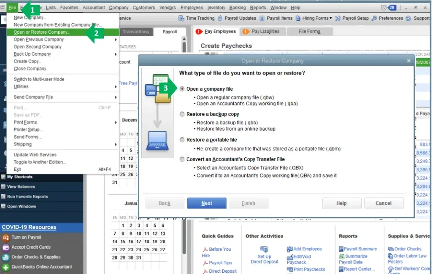Choose Exit from the File menu

17,169
